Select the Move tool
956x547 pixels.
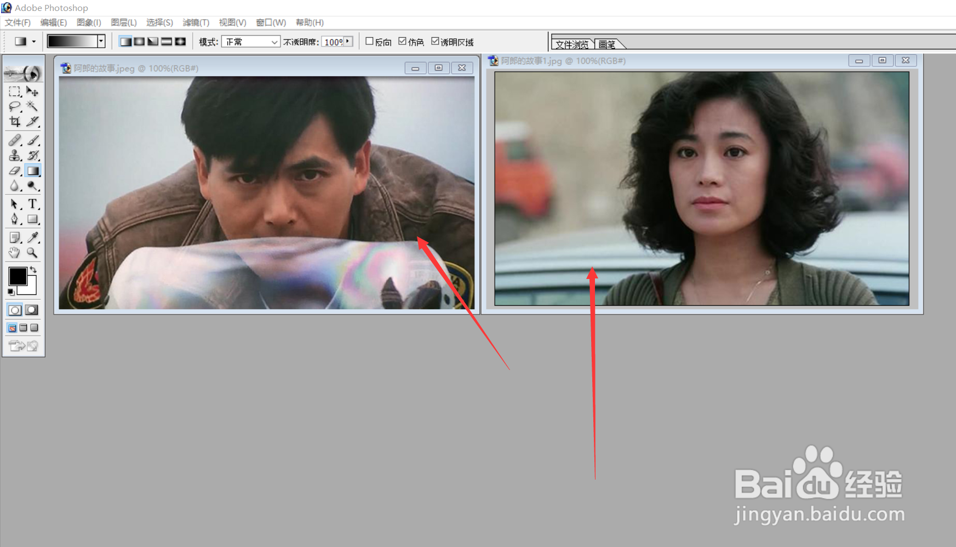pos(32,92)
